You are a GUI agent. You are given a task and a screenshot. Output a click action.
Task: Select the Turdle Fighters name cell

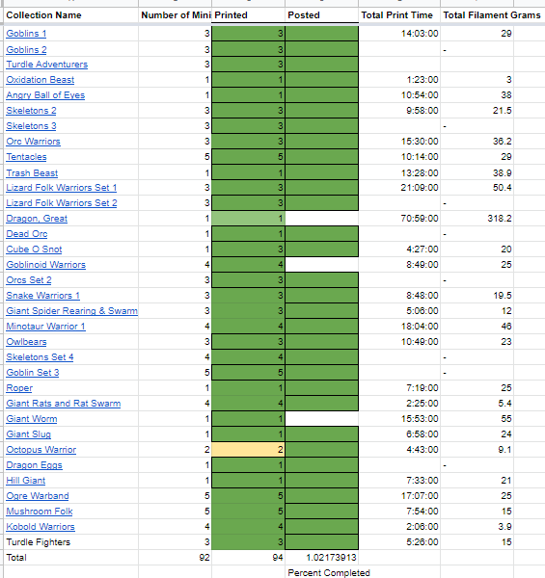71,542
